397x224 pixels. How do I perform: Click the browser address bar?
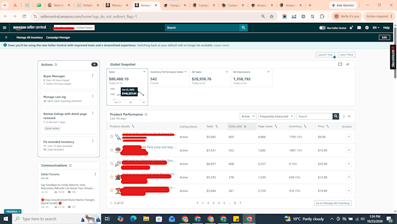[150, 16]
